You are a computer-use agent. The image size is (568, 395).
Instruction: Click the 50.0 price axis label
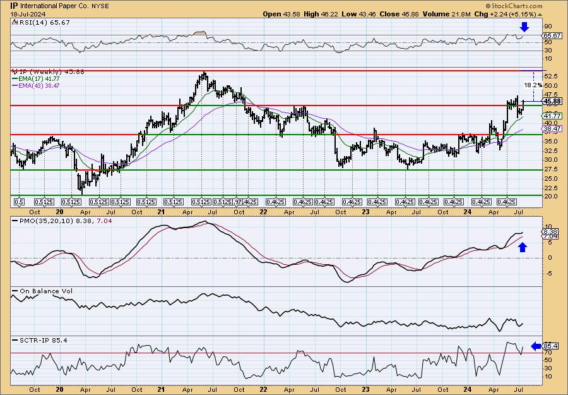[x=550, y=85]
